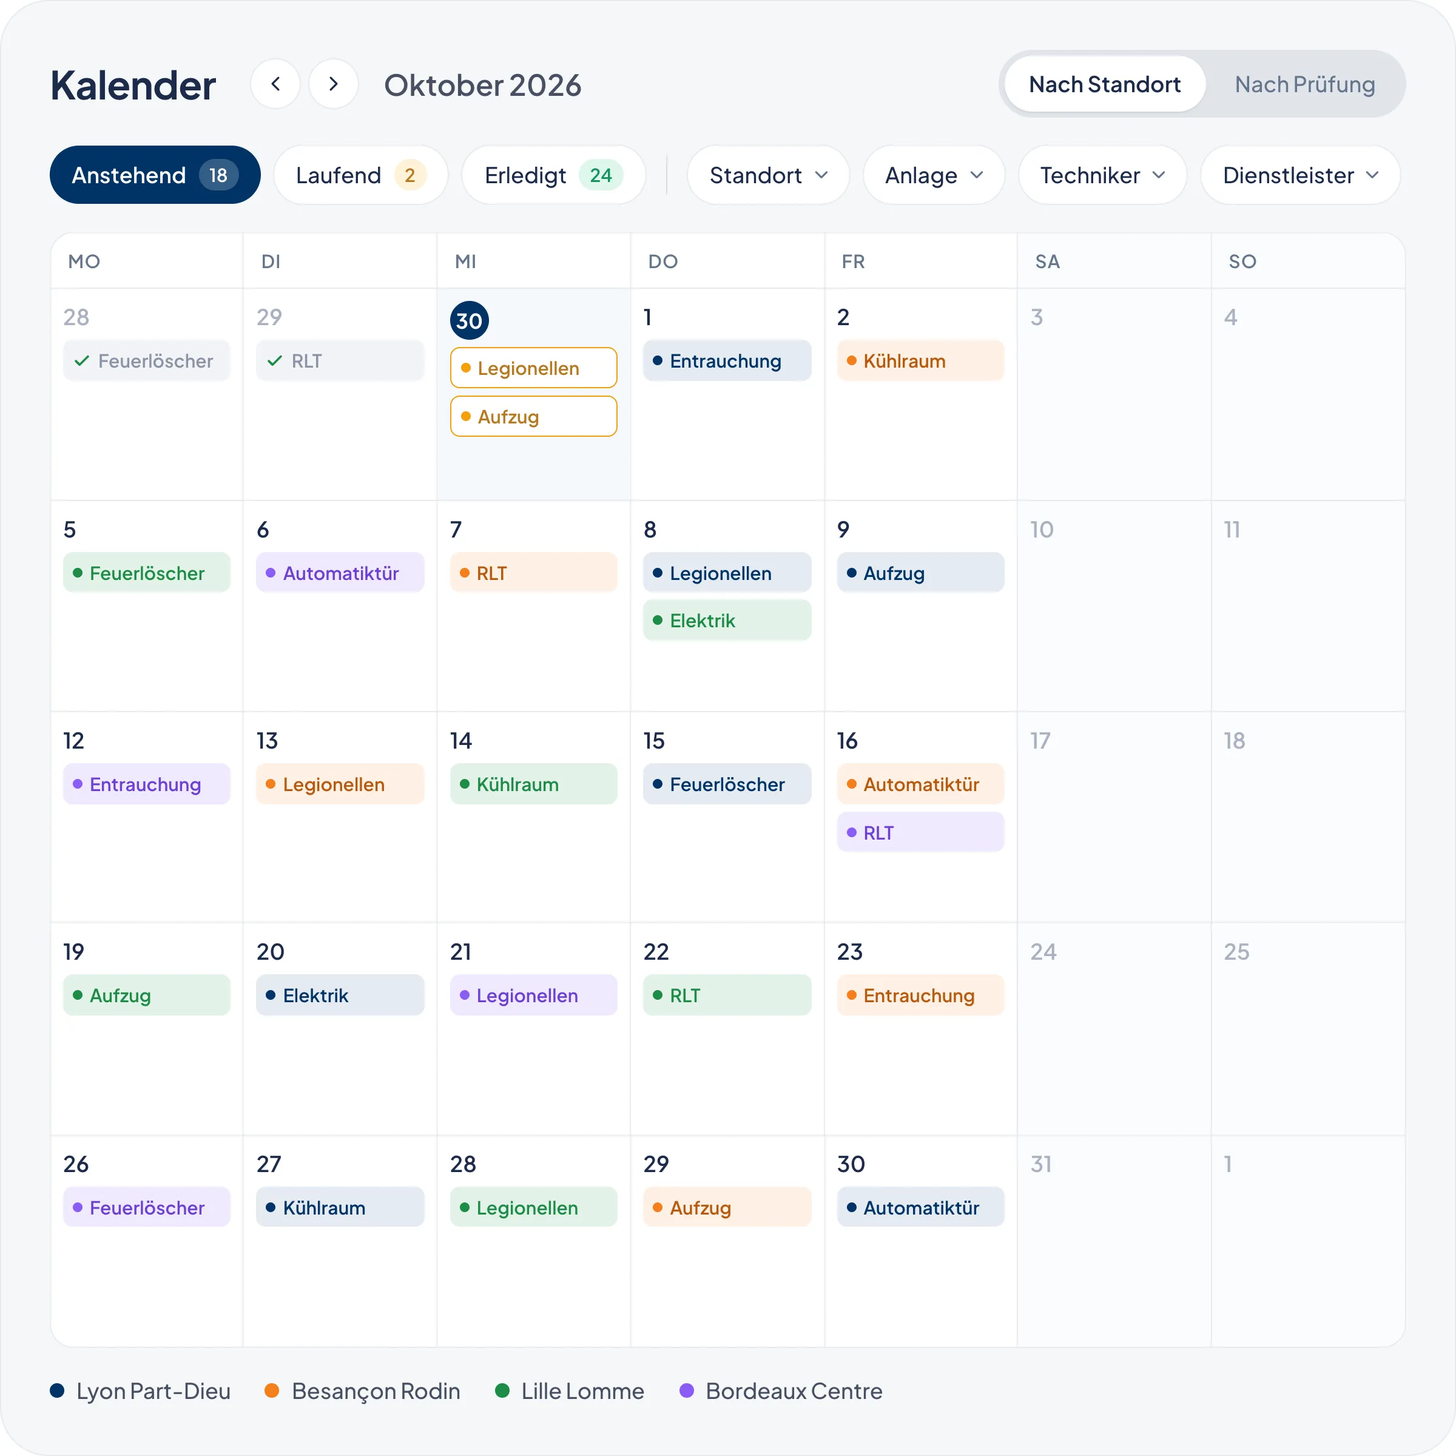Open RLT event on October 22
The image size is (1456, 1456).
[727, 995]
